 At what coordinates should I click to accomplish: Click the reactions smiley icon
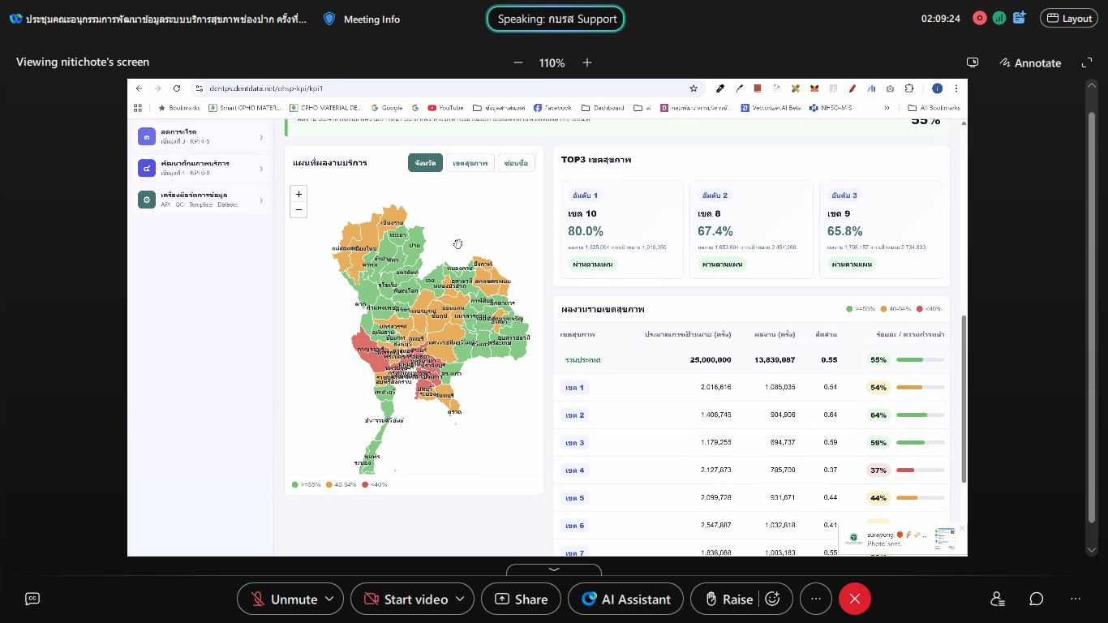[x=773, y=599]
